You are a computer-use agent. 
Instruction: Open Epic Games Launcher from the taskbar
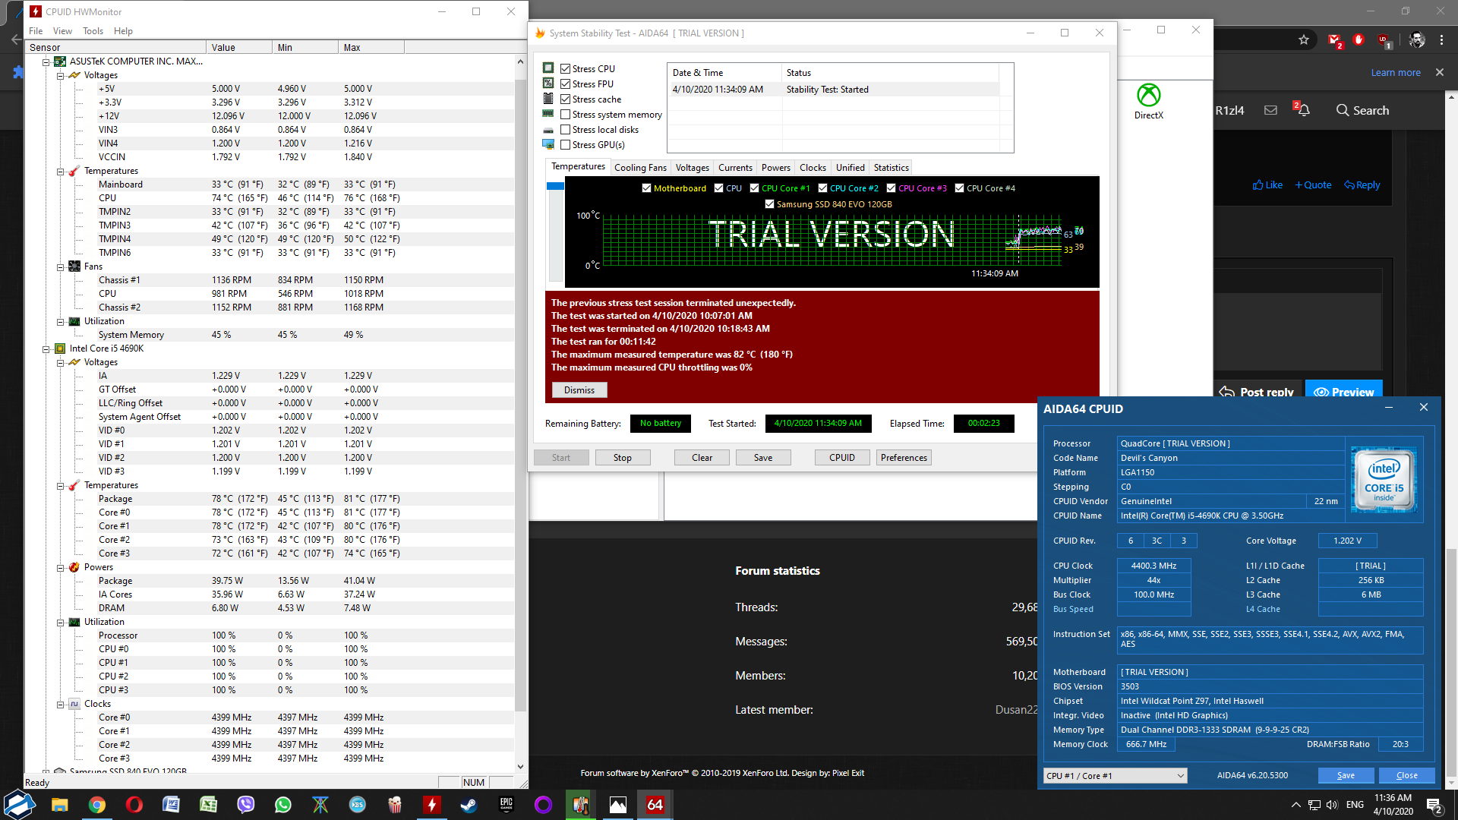point(506,805)
